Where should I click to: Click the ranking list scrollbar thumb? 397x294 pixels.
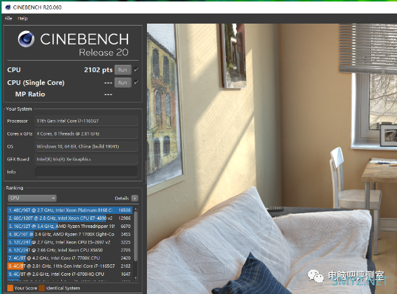135,236
